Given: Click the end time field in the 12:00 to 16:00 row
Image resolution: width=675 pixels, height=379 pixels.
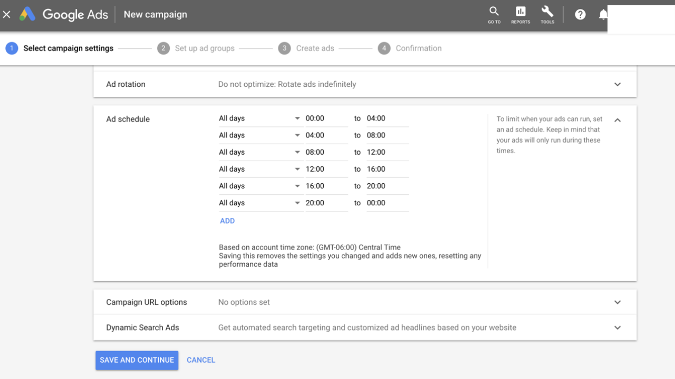Looking at the screenshot, I should pyautogui.click(x=388, y=169).
